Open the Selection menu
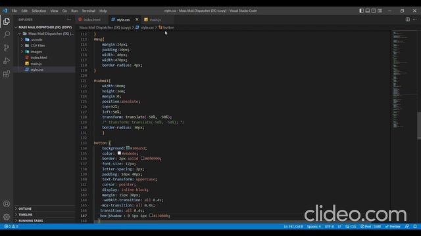The width and height of the screenshot is (421, 236). (x=39, y=10)
